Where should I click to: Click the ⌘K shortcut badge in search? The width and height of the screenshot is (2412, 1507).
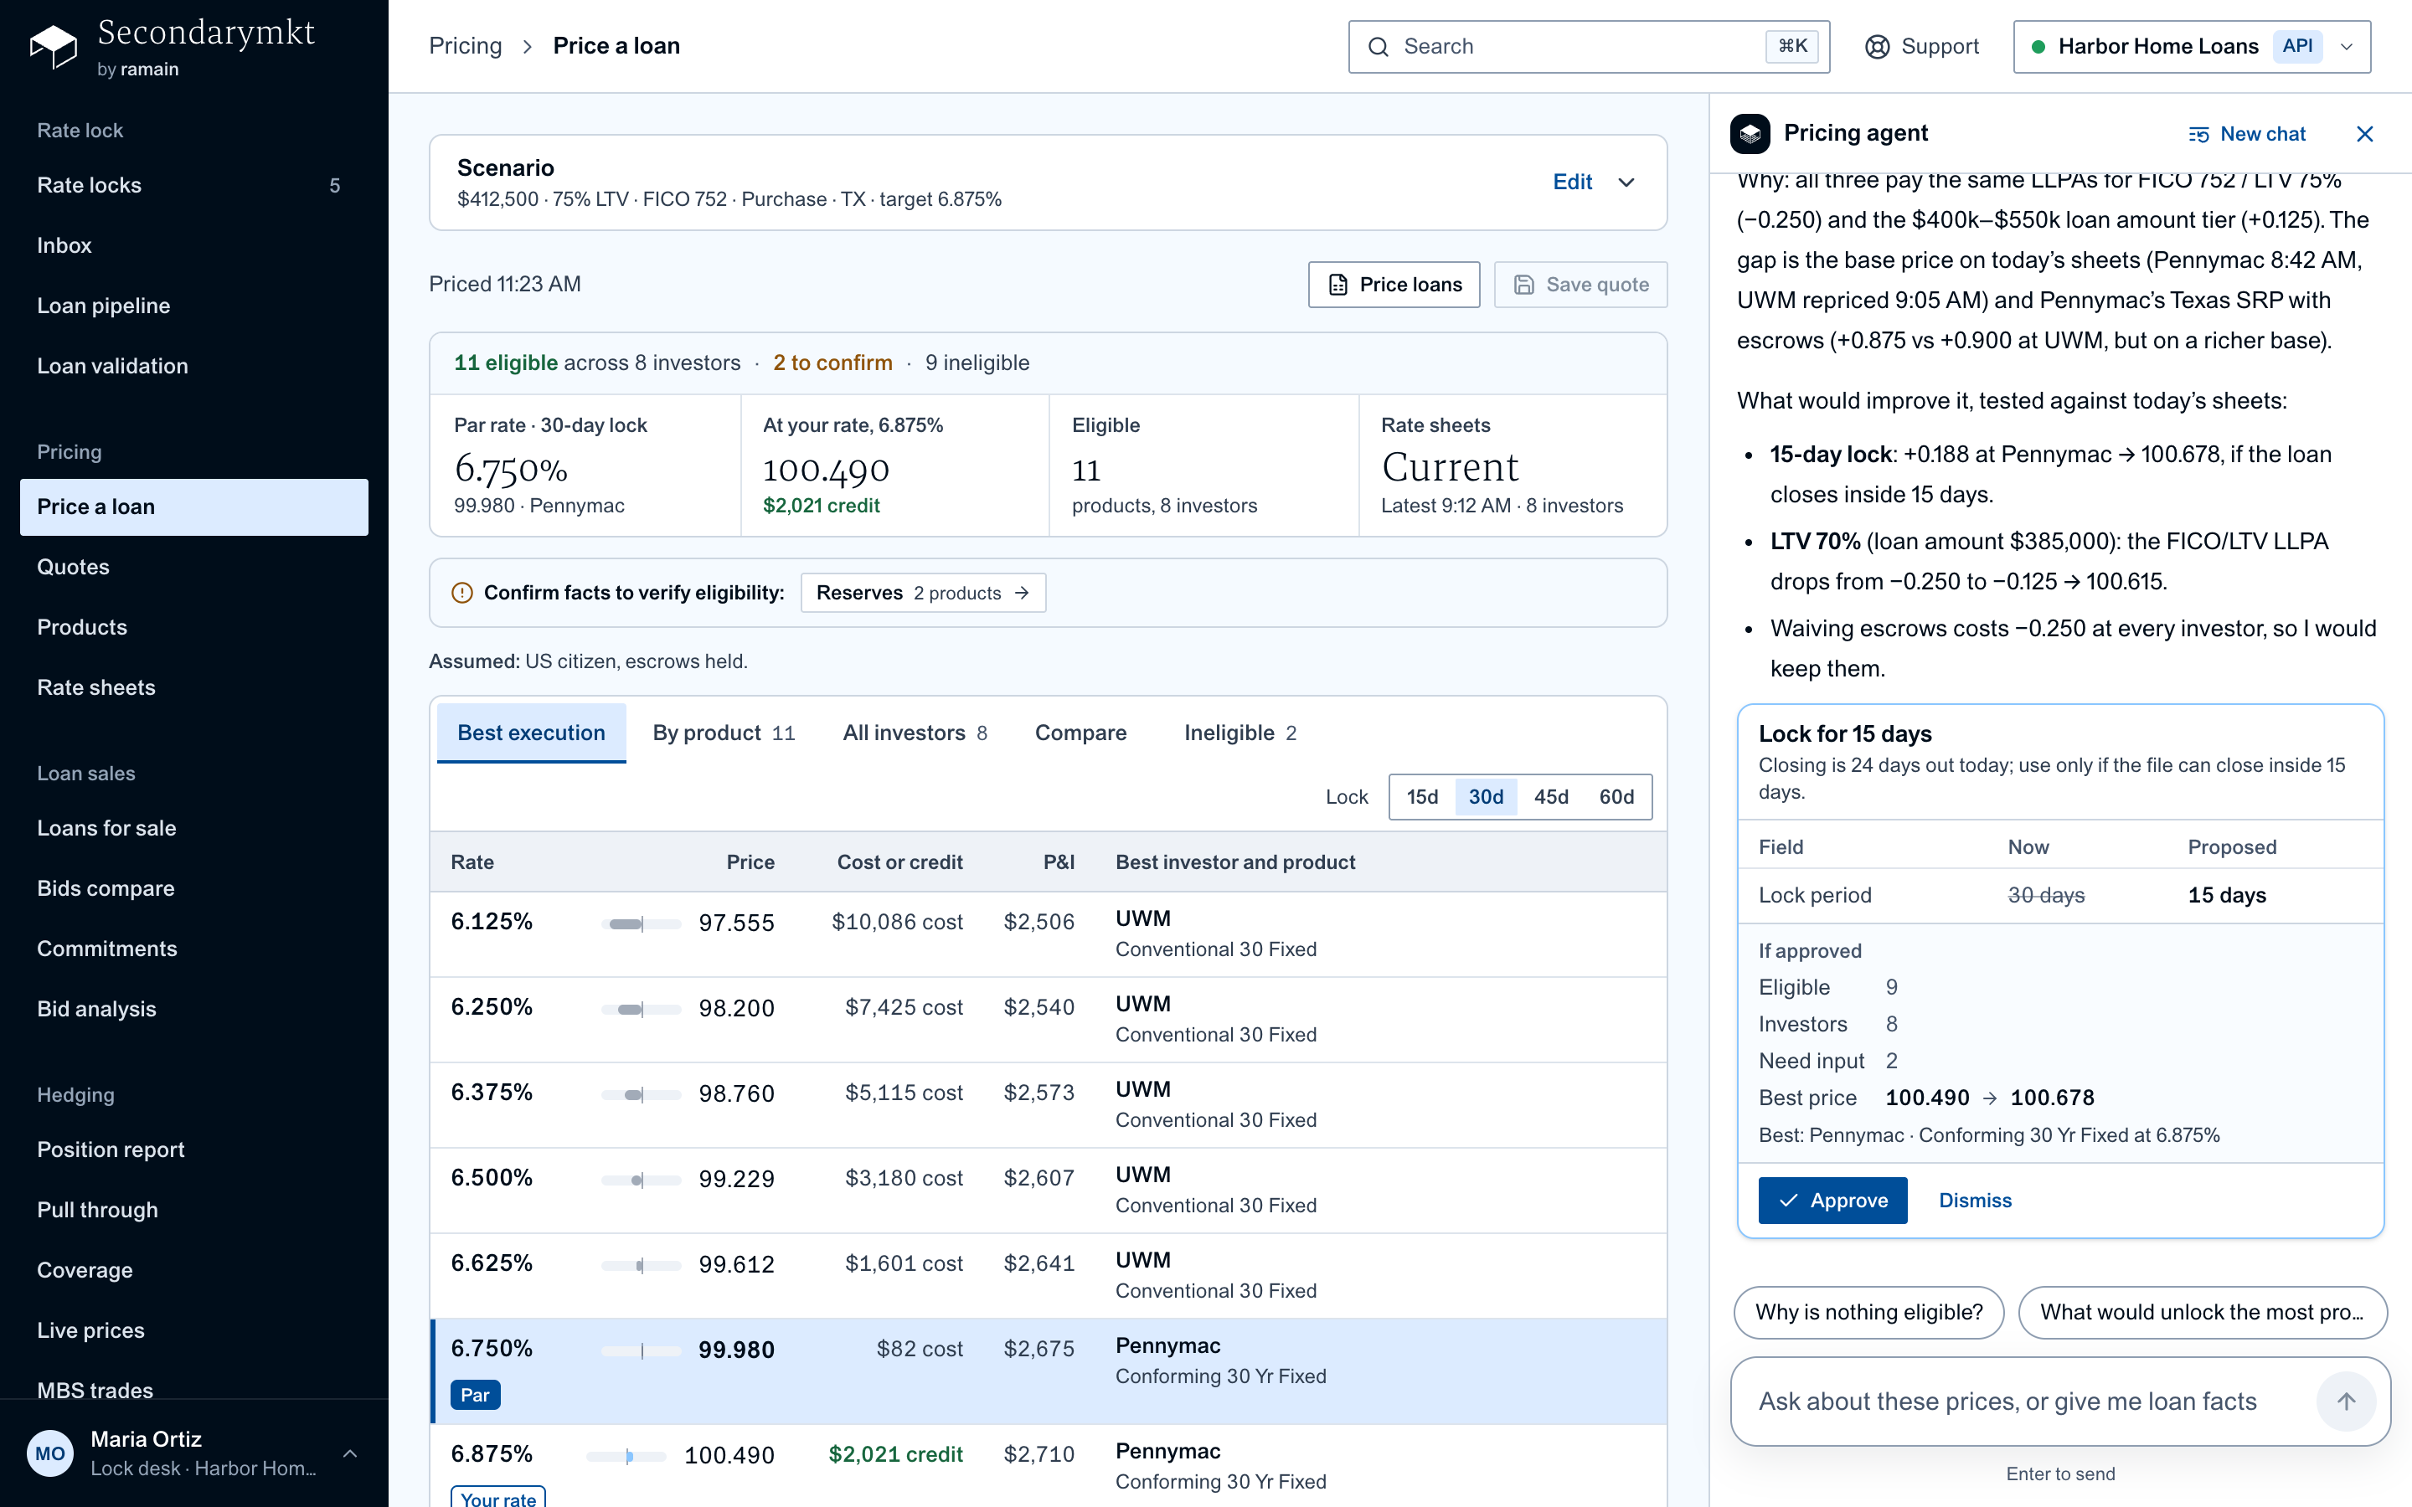[x=1792, y=46]
